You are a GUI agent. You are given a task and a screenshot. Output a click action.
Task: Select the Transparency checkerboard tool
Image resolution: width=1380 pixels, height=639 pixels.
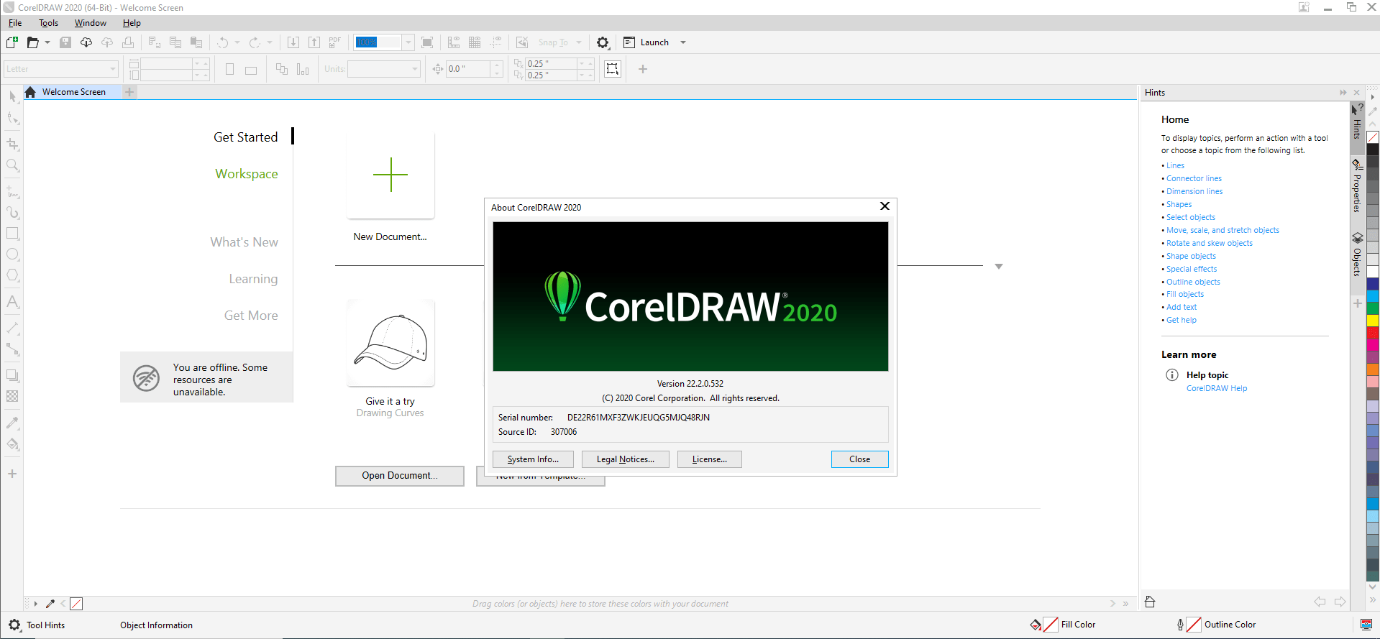coord(12,396)
